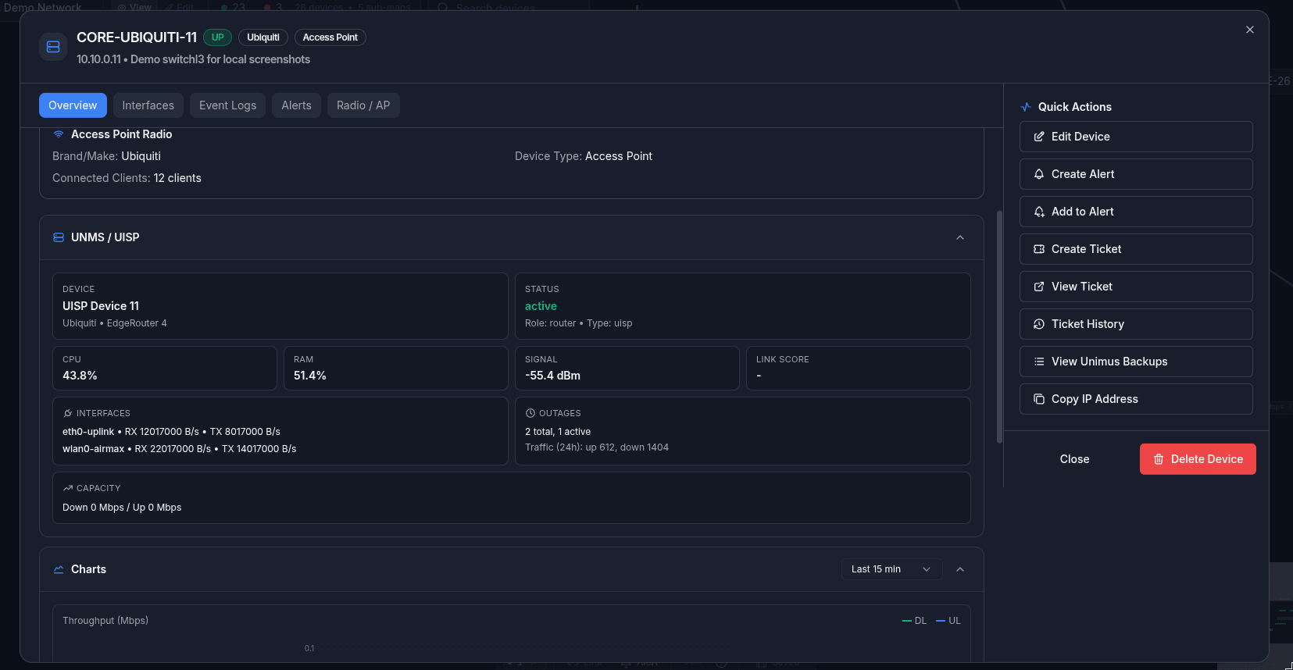Click the Throughput (Mbps) chart title

[105, 621]
